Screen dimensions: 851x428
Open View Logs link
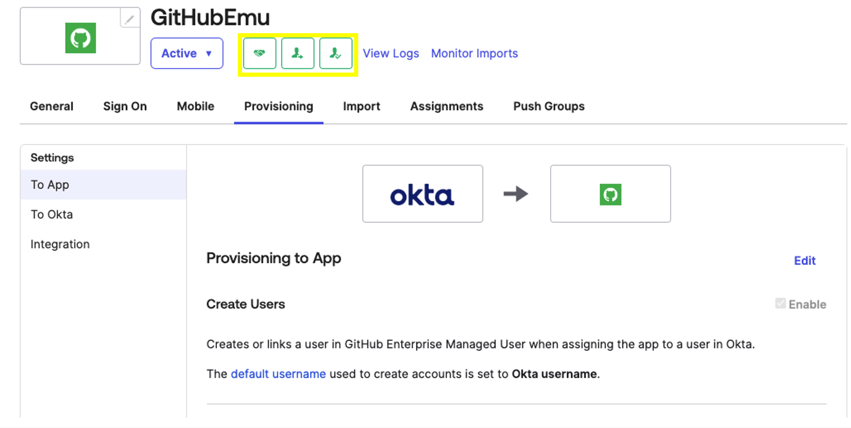tap(391, 53)
